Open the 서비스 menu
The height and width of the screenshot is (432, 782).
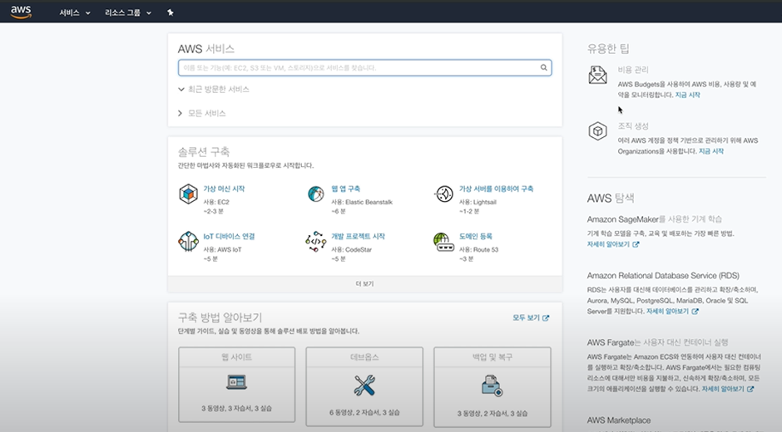(x=74, y=13)
